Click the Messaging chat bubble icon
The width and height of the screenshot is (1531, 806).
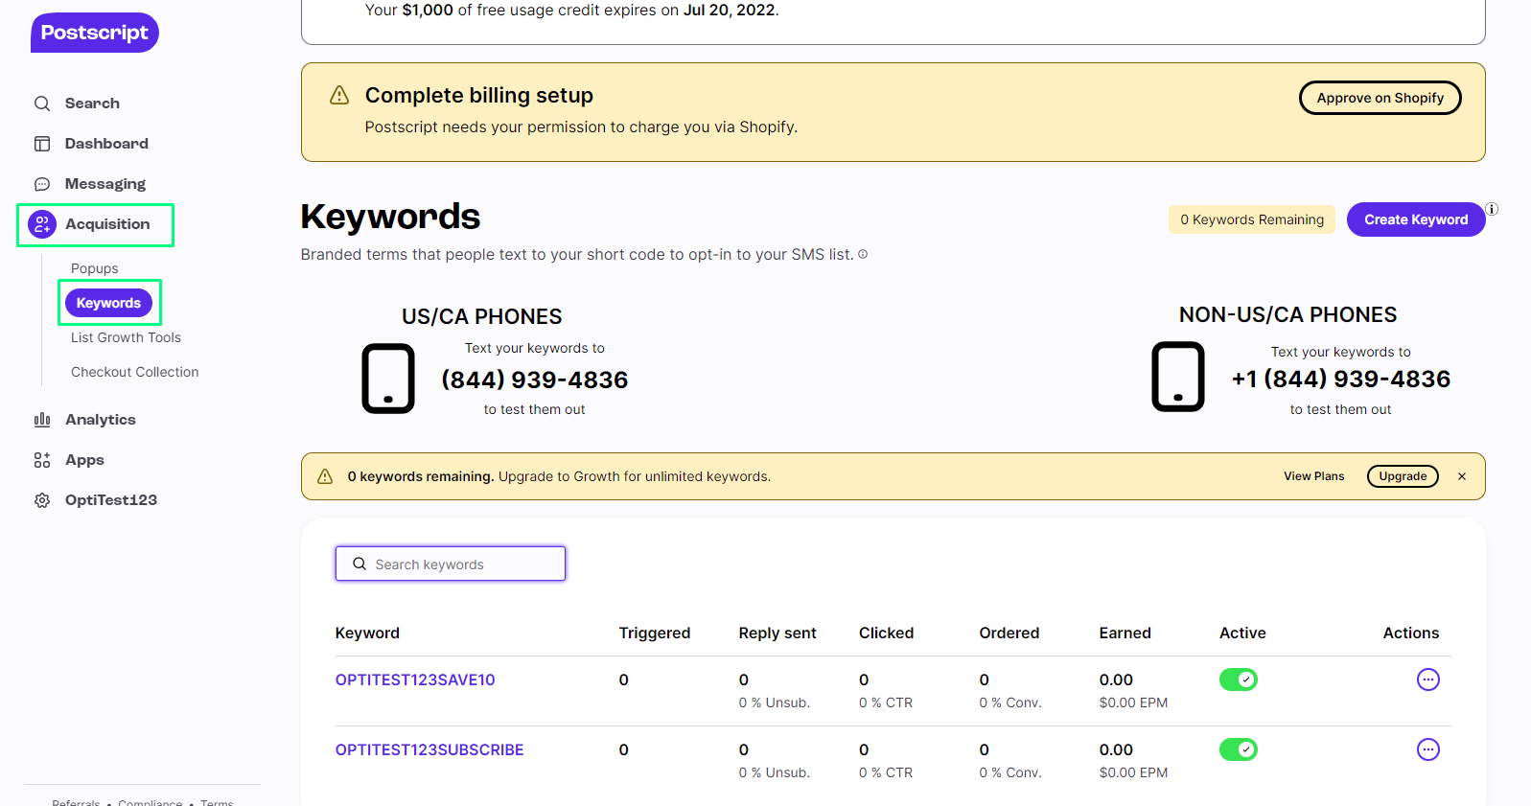point(42,184)
